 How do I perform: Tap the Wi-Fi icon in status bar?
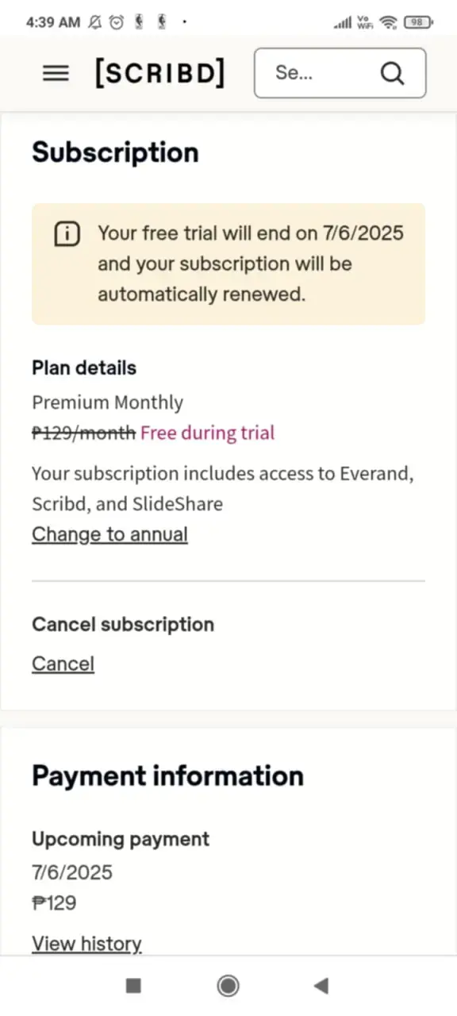388,22
